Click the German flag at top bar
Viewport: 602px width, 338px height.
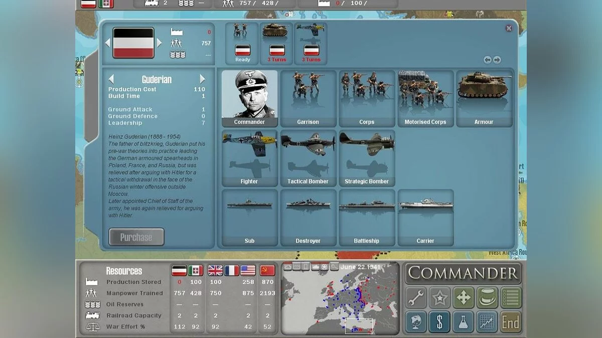[88, 4]
